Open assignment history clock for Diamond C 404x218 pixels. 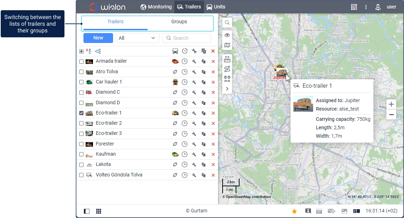(x=185, y=92)
